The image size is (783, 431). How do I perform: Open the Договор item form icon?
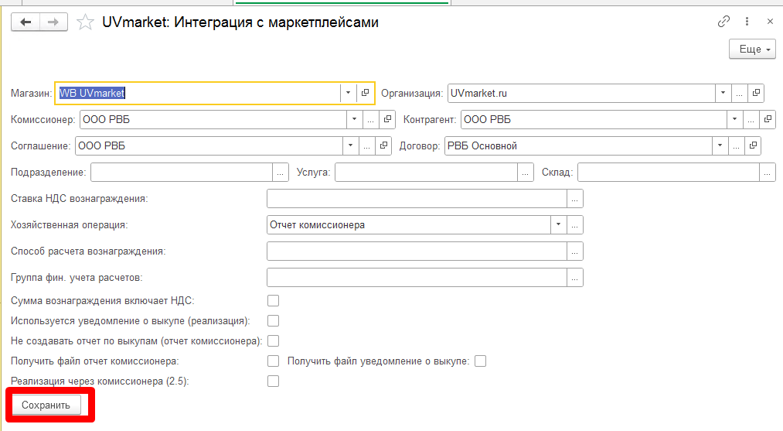coord(753,146)
